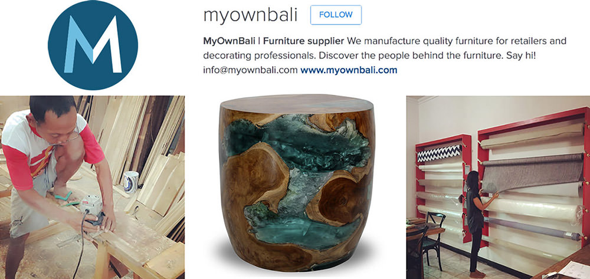Viewport: 590px width, 279px height.
Task: Click the black-white zigzag fabric roll
Action: tap(440, 153)
